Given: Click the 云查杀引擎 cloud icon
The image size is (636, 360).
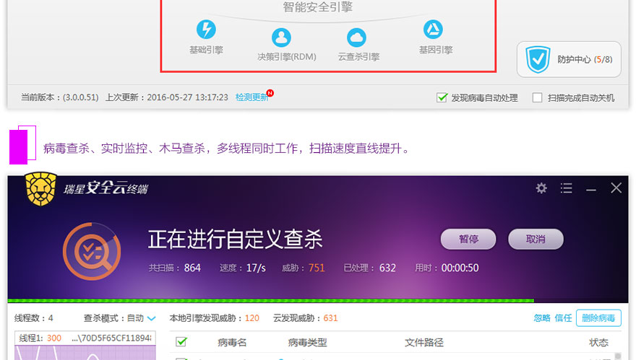Looking at the screenshot, I should (x=356, y=38).
